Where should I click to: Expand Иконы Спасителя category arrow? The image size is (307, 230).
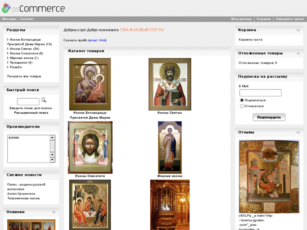tap(8, 53)
